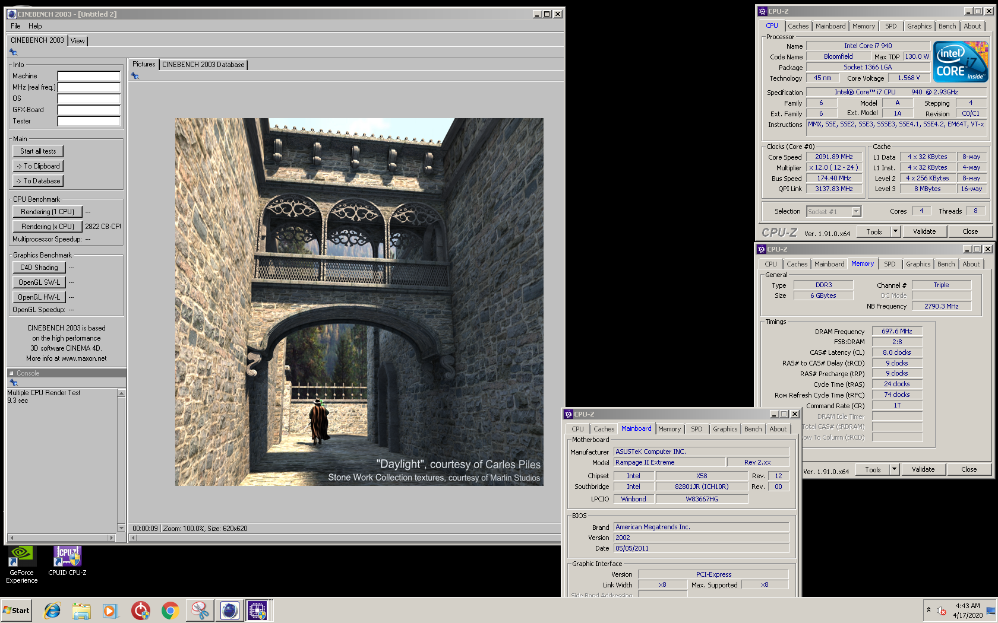This screenshot has width=998, height=623.
Task: Open the File menu in CINEBENCH
Action: click(15, 26)
